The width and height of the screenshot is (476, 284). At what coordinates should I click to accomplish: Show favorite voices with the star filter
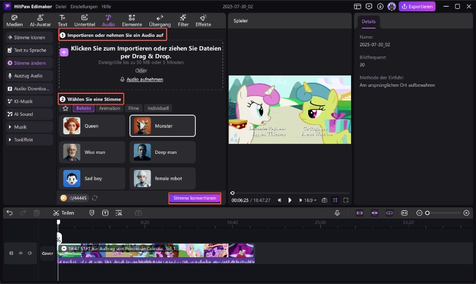click(x=65, y=108)
